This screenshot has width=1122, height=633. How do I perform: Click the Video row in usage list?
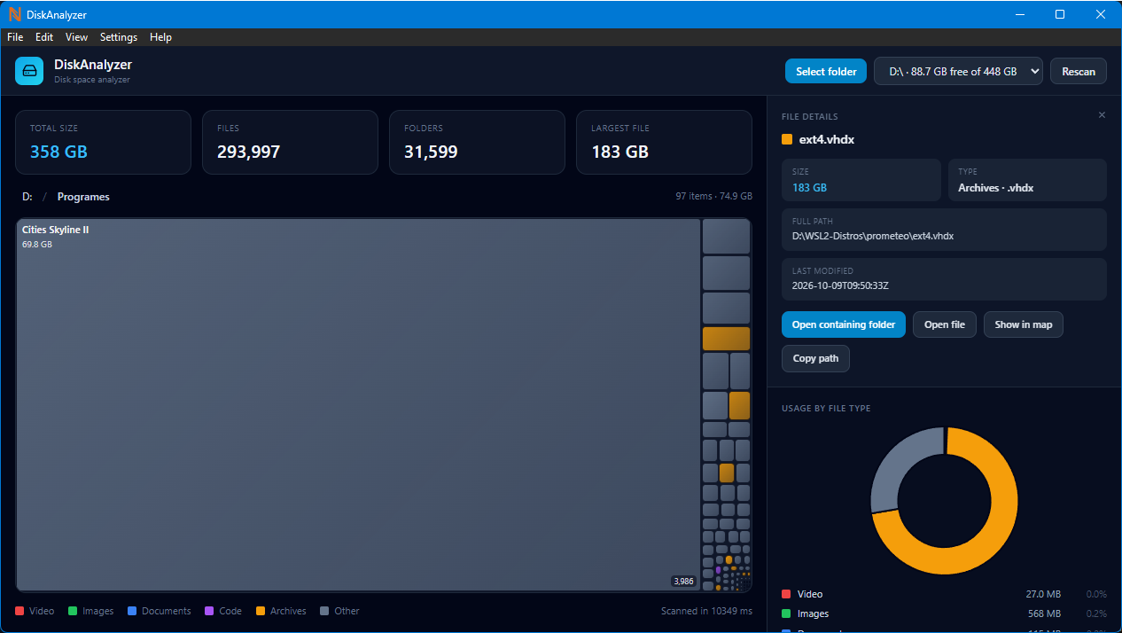(944, 594)
